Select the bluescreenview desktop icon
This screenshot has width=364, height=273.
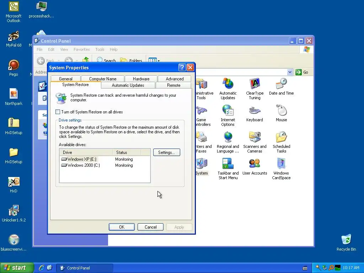[x=14, y=243]
